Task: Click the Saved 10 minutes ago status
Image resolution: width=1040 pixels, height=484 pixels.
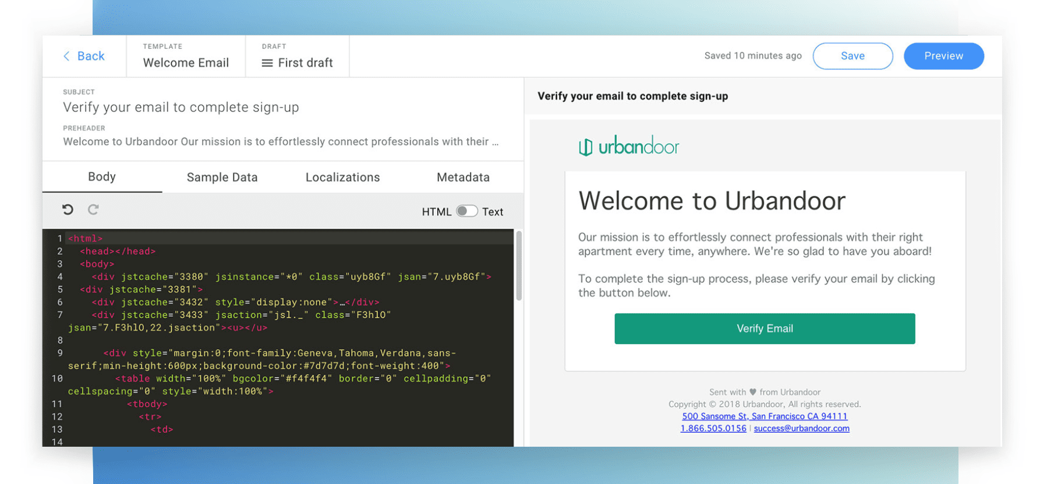Action: click(x=753, y=56)
